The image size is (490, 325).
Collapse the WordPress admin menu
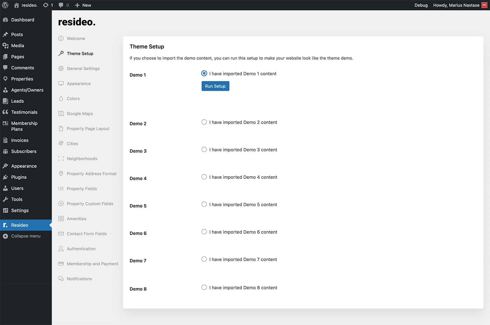26,236
